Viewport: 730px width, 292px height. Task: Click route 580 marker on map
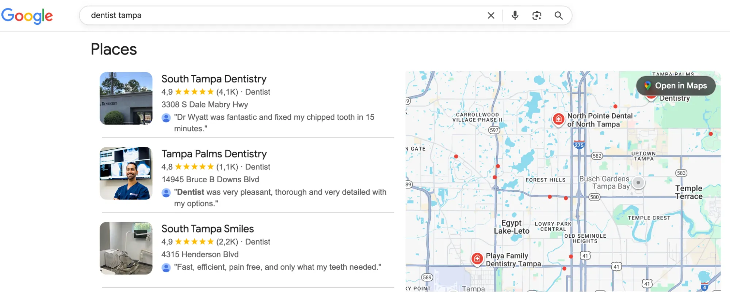[595, 197]
